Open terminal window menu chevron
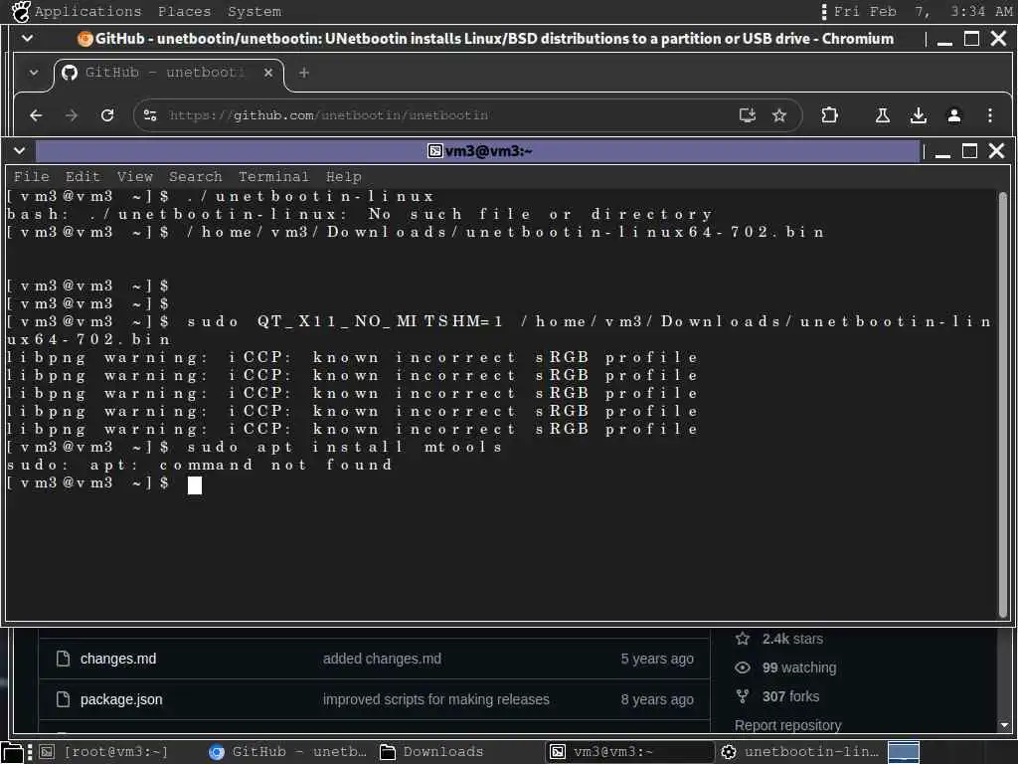This screenshot has height=764, width=1018. [x=20, y=151]
